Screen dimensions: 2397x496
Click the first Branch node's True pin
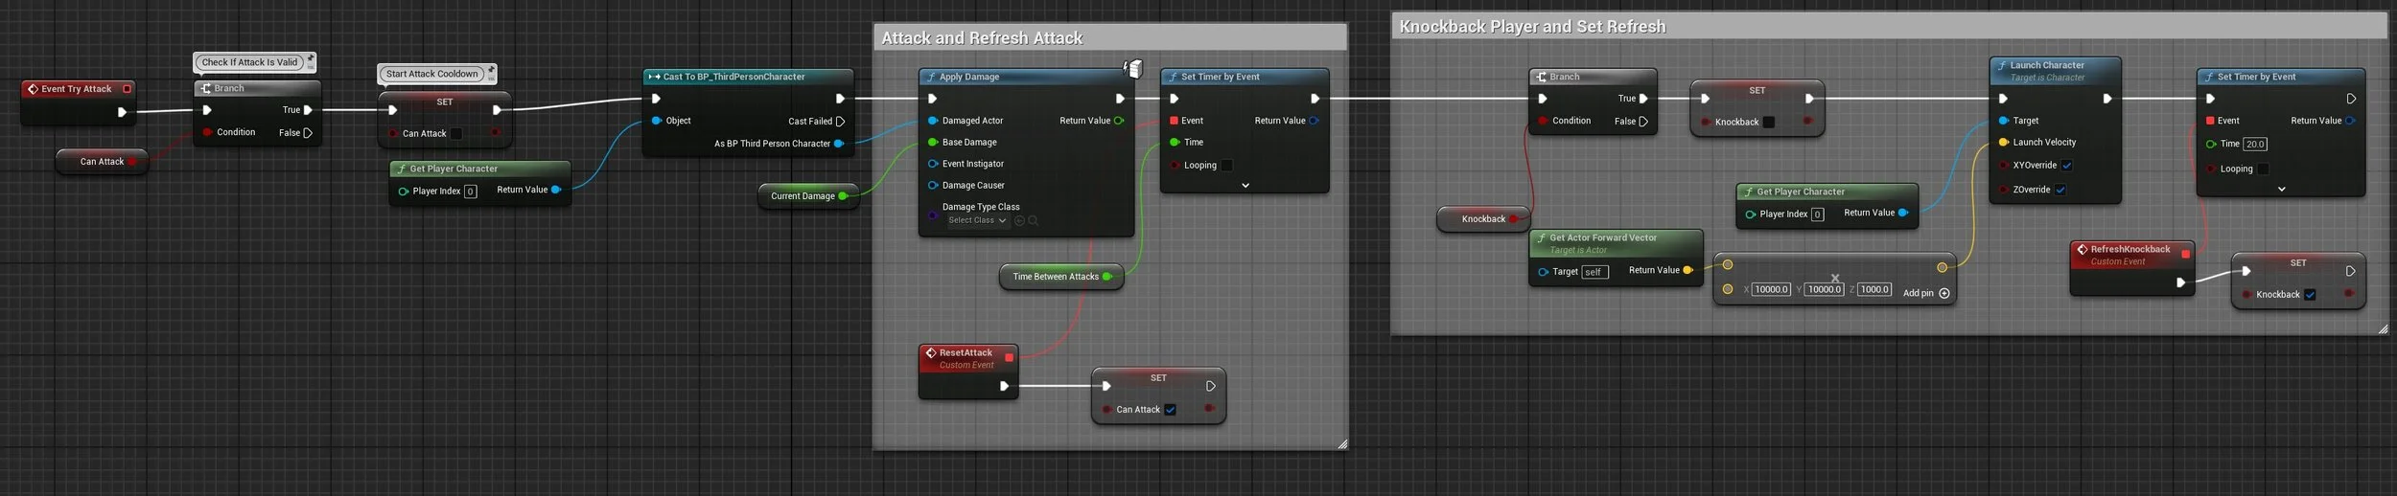pyautogui.click(x=308, y=110)
